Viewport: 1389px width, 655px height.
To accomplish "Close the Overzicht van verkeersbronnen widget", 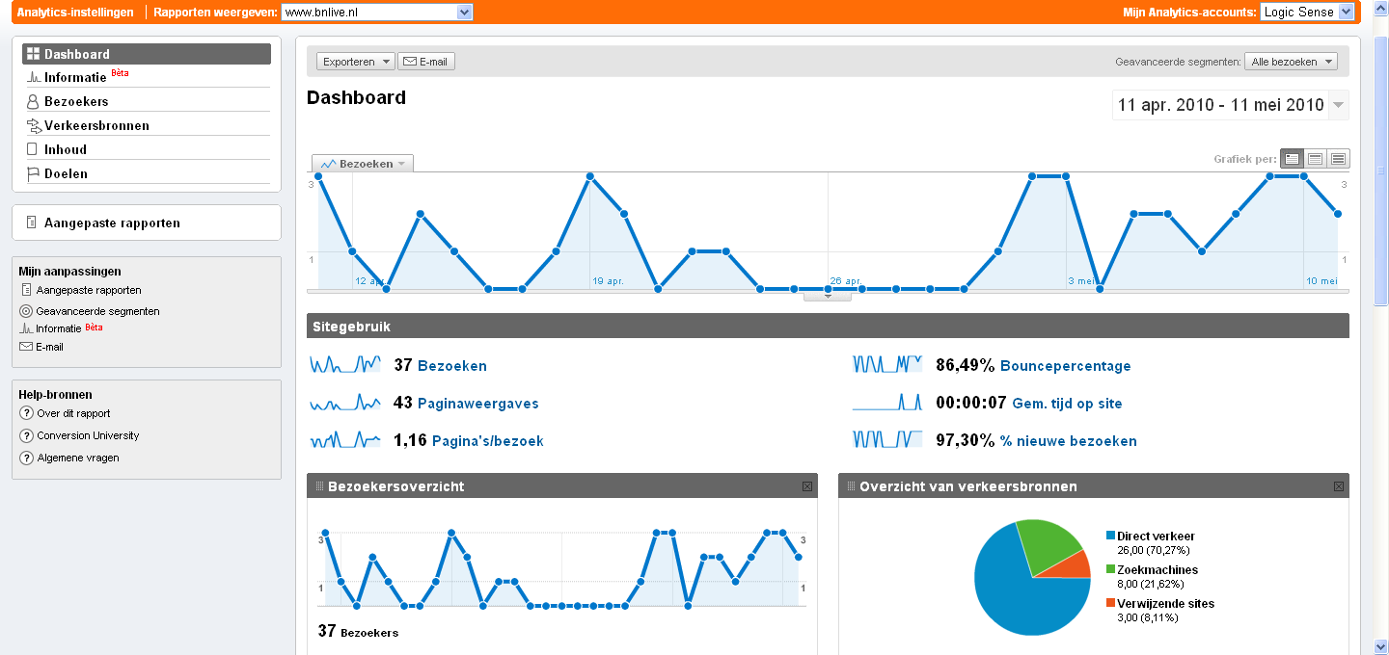I will pyautogui.click(x=1339, y=486).
